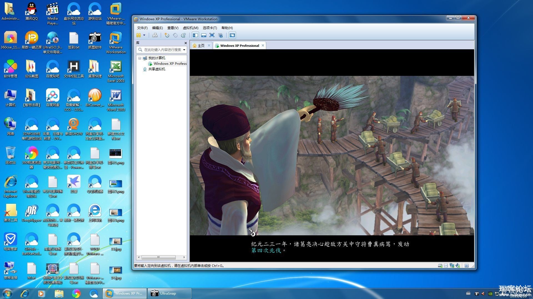Select the 腾讯QQ desktop icon
The height and width of the screenshot is (299, 533).
31,12
